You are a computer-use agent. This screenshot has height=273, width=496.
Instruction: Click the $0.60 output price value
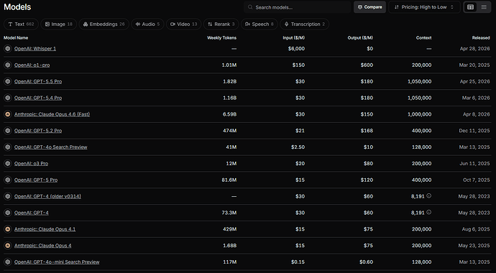pos(367,262)
